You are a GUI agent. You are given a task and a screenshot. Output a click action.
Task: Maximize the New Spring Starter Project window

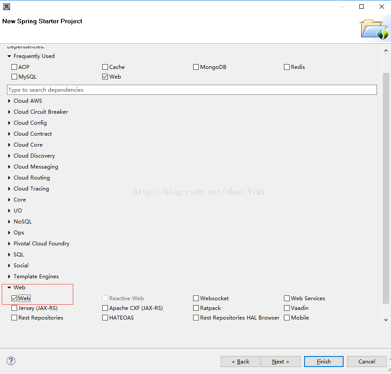coord(362,7)
